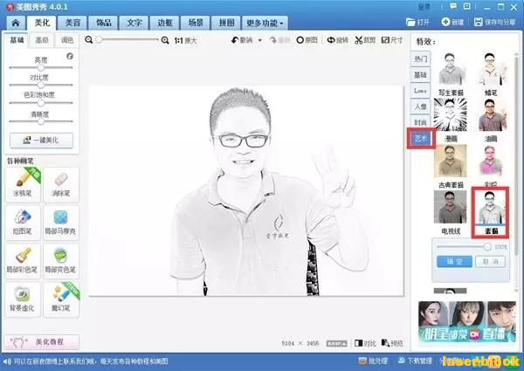This screenshot has height=371, width=524.
Task: Open the 场景 scenes tab
Action: [196, 23]
